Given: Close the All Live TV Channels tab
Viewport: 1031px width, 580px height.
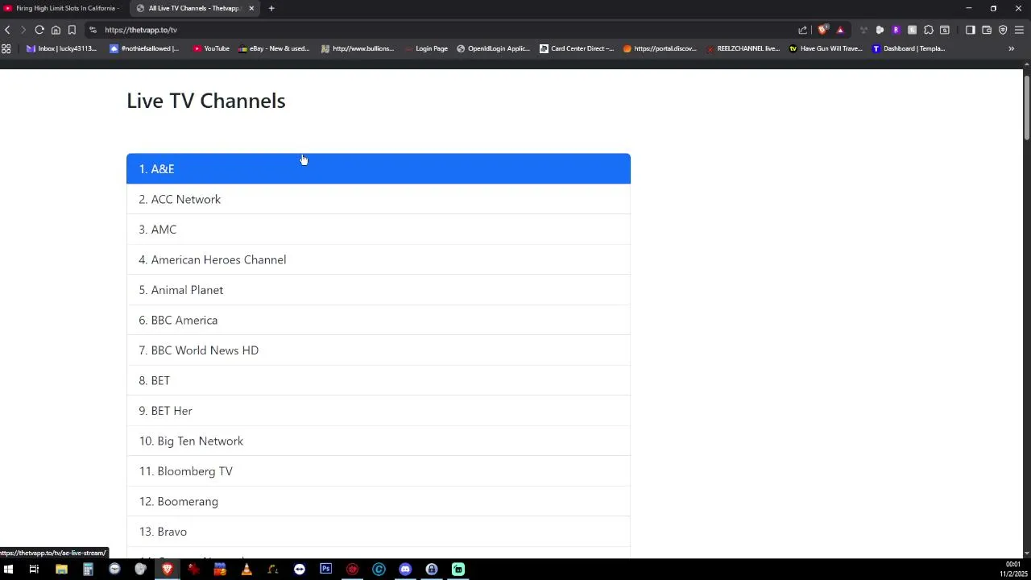Looking at the screenshot, I should coord(251,8).
